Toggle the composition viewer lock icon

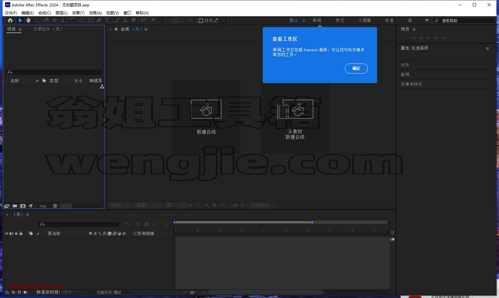pyautogui.click(x=116, y=29)
